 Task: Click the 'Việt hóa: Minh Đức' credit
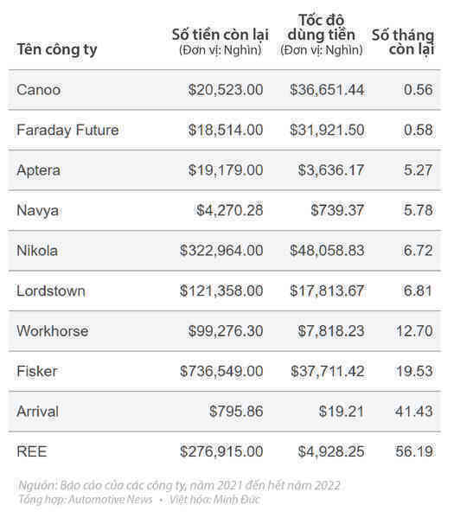coord(214,500)
